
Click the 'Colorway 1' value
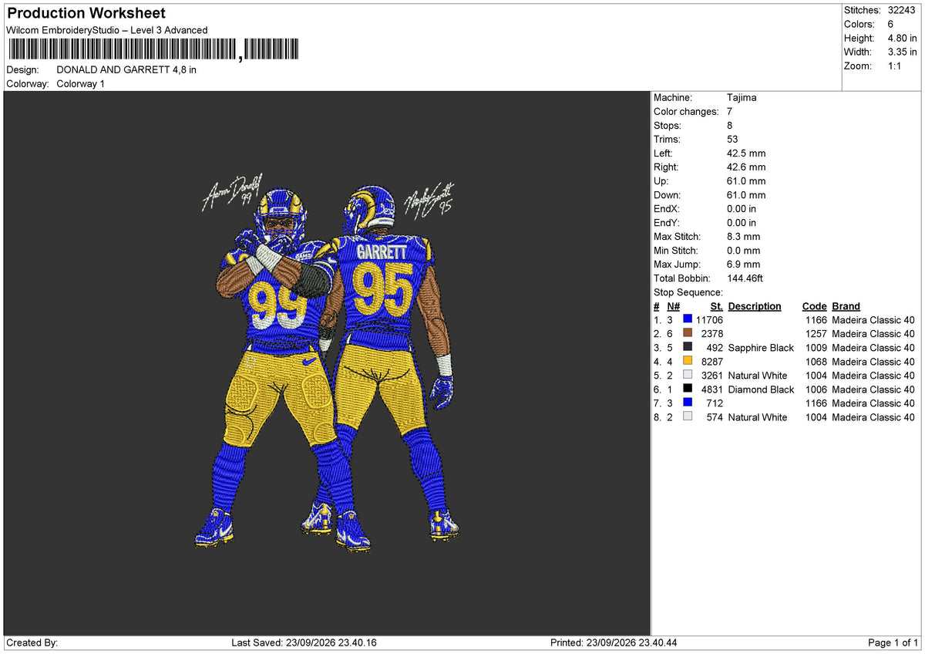click(81, 83)
